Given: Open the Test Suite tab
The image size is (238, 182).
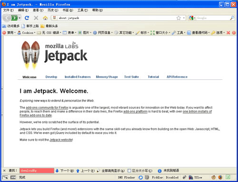Looking at the screenshot, I should [131, 77].
